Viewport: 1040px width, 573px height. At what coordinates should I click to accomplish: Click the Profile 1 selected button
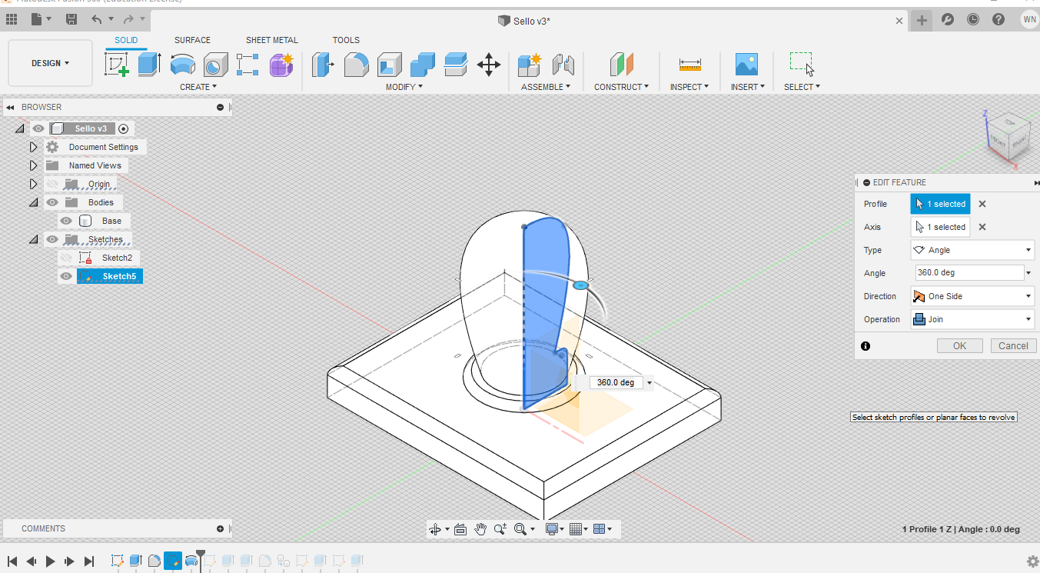[941, 204]
